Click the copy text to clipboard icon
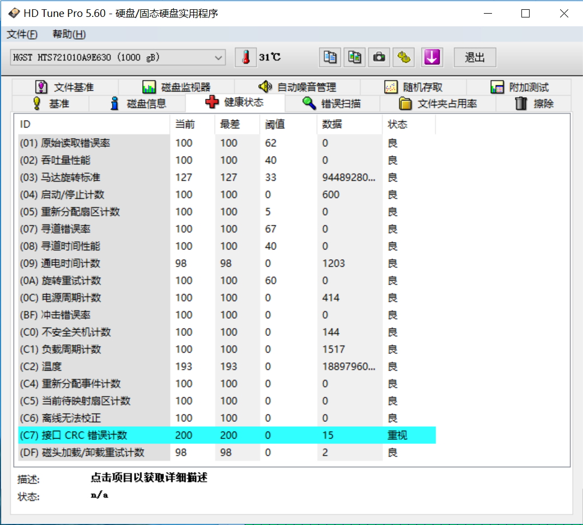The width and height of the screenshot is (583, 525). pyautogui.click(x=330, y=57)
